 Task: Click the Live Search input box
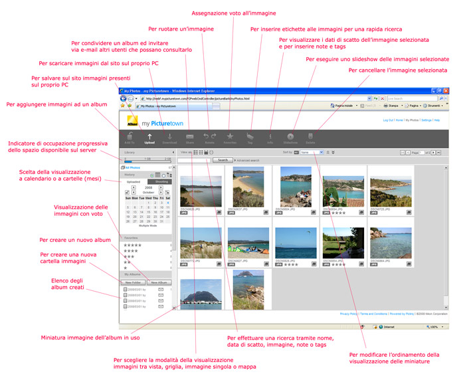click(x=413, y=98)
